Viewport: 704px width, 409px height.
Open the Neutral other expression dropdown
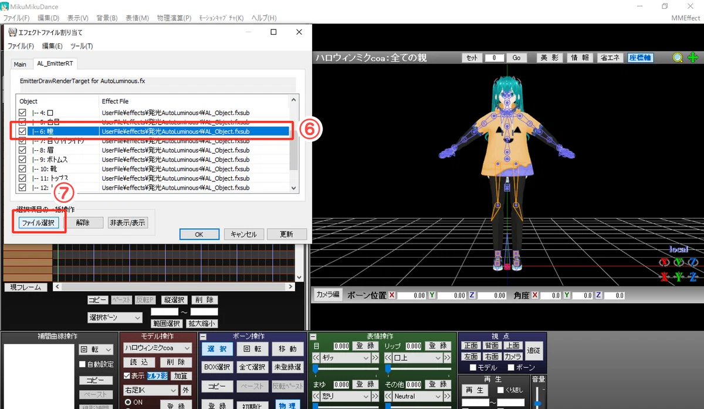(417, 396)
